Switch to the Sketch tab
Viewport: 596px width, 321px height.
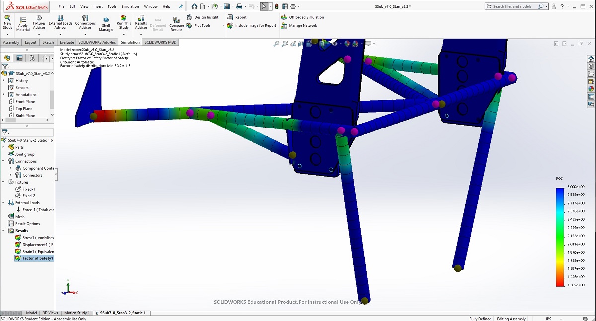(x=48, y=42)
